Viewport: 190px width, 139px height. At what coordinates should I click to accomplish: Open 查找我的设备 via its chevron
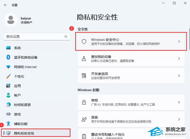tap(179, 58)
